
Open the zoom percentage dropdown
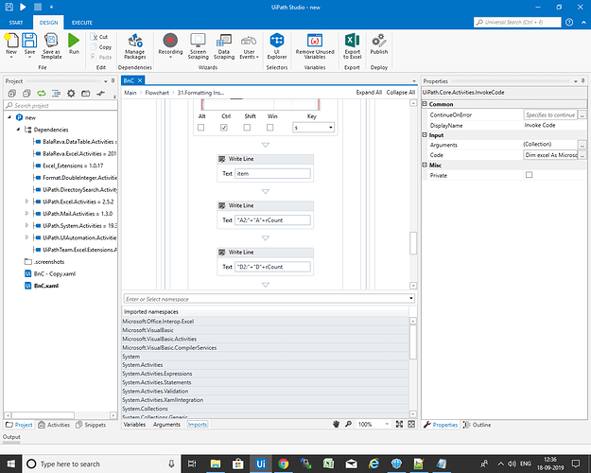pyautogui.click(x=387, y=425)
